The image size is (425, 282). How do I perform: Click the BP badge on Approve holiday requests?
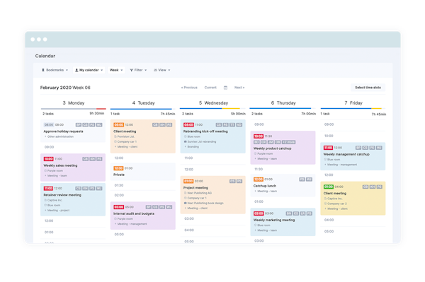click(x=79, y=124)
